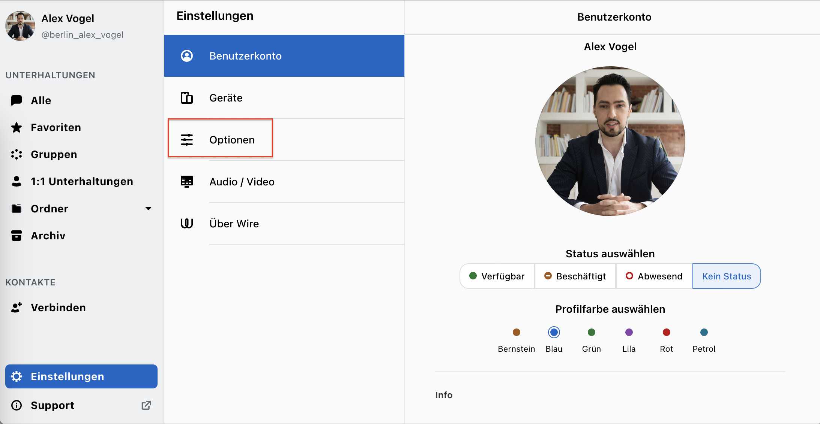Open the Audio / Video settings entry
The height and width of the screenshot is (424, 820).
[x=284, y=182]
